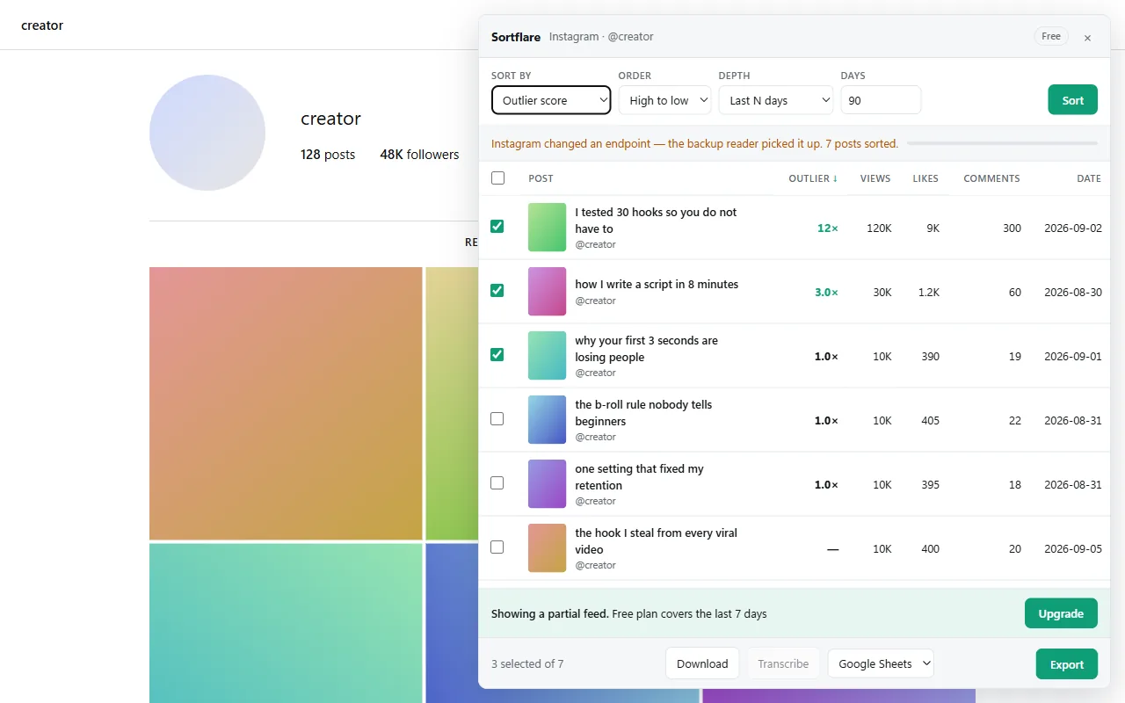Uncheck "why your first 3 seconds" post
Screen dimensions: 1125x703
click(497, 354)
